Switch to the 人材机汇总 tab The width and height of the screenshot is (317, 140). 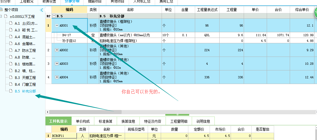[x=142, y=2]
